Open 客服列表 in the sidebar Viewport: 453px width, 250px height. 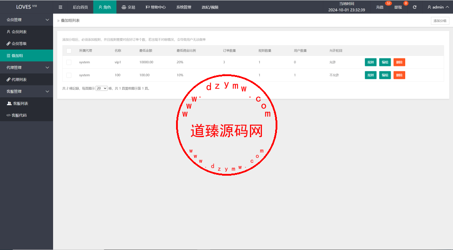(x=27, y=104)
